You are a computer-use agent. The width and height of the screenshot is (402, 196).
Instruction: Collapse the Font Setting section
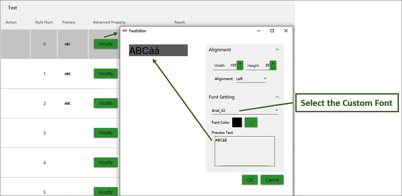pyautogui.click(x=277, y=97)
